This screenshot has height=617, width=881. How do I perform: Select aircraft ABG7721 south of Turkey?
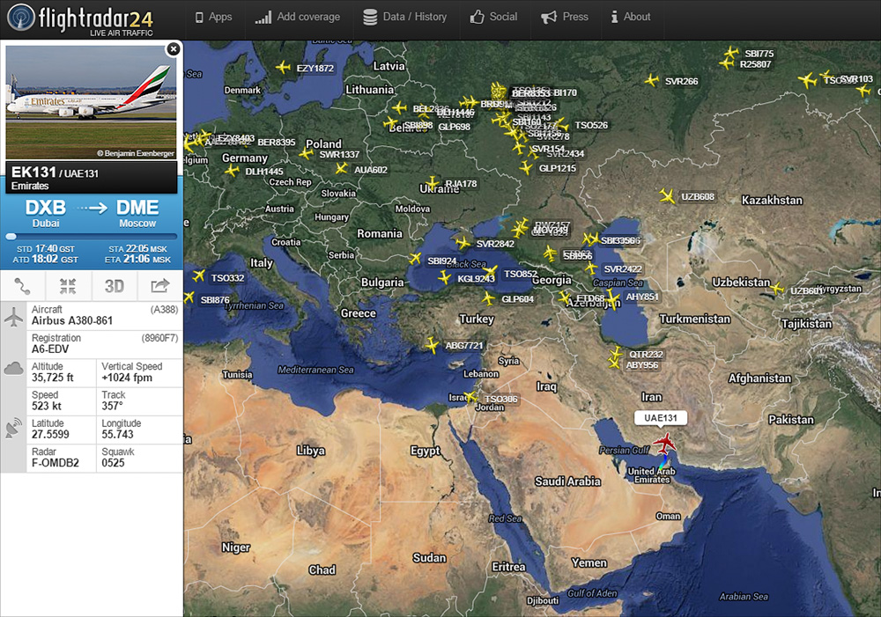tap(432, 345)
